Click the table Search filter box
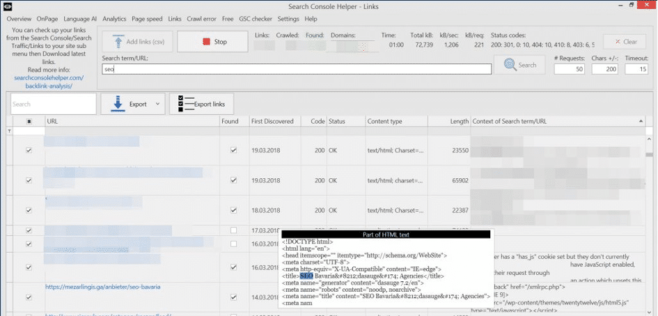 tap(54, 104)
